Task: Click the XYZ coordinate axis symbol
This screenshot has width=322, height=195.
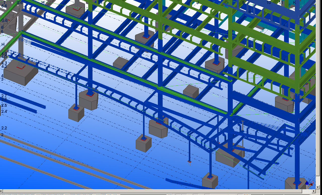Action: point(309,184)
